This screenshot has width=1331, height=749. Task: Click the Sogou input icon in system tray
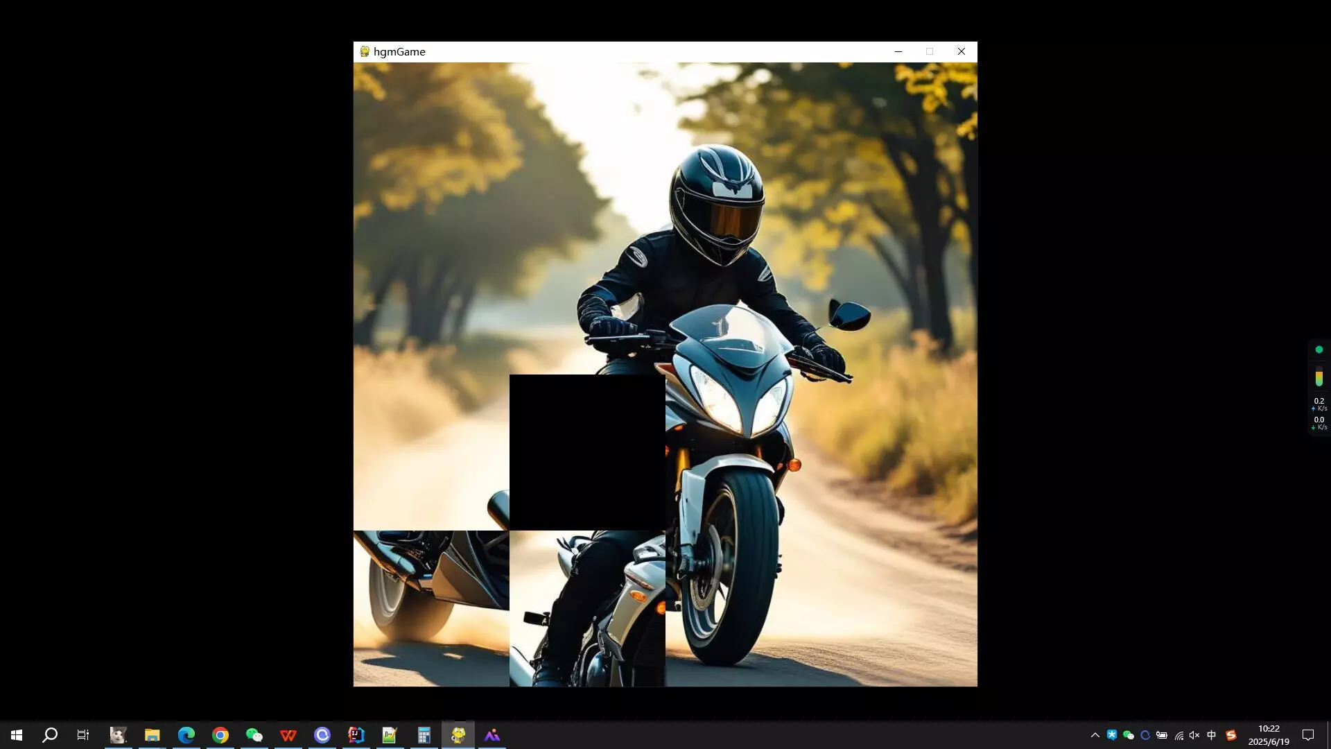point(1230,734)
